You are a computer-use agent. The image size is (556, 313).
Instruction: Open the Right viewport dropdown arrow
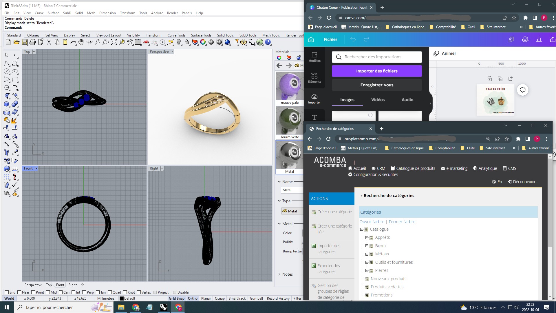coord(162,168)
